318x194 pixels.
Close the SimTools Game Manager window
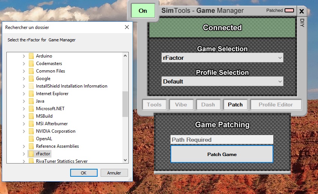coord(301,11)
